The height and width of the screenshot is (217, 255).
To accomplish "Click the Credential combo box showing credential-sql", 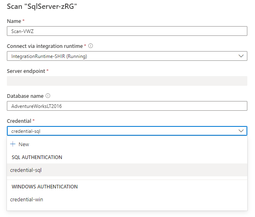I will point(121,131).
